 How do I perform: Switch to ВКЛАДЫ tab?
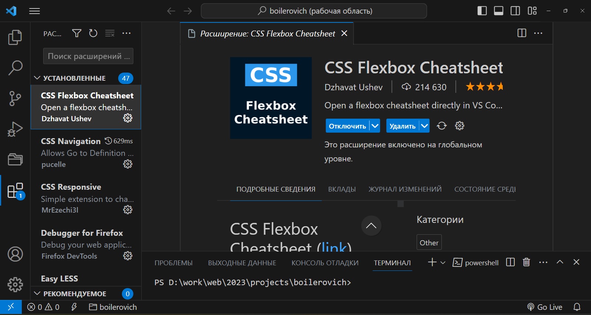pyautogui.click(x=342, y=189)
